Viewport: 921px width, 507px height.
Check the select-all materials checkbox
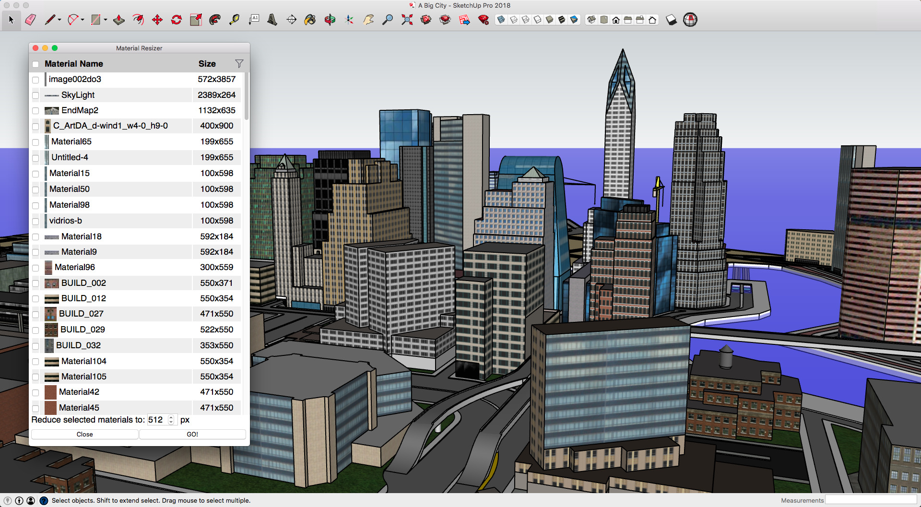[35, 64]
